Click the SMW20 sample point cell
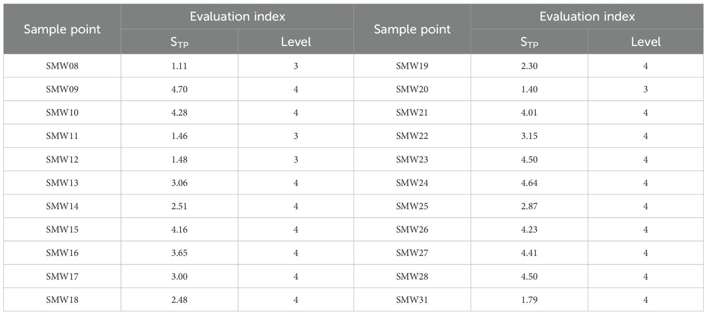 (x=412, y=90)
